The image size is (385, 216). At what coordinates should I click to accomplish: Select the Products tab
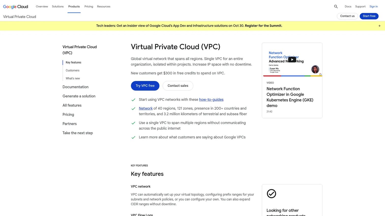[x=74, y=7]
